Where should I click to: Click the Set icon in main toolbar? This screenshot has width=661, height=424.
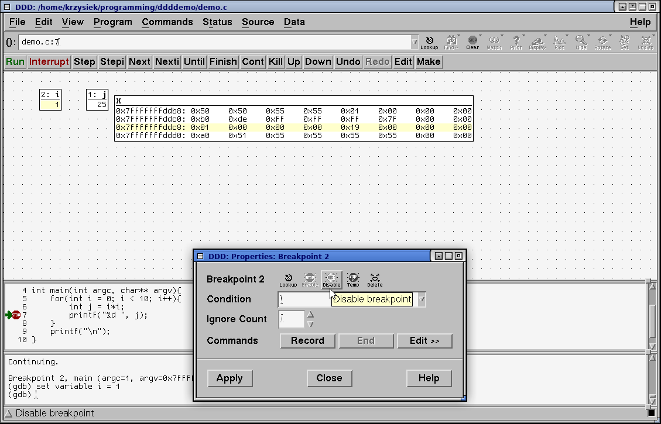pyautogui.click(x=624, y=42)
